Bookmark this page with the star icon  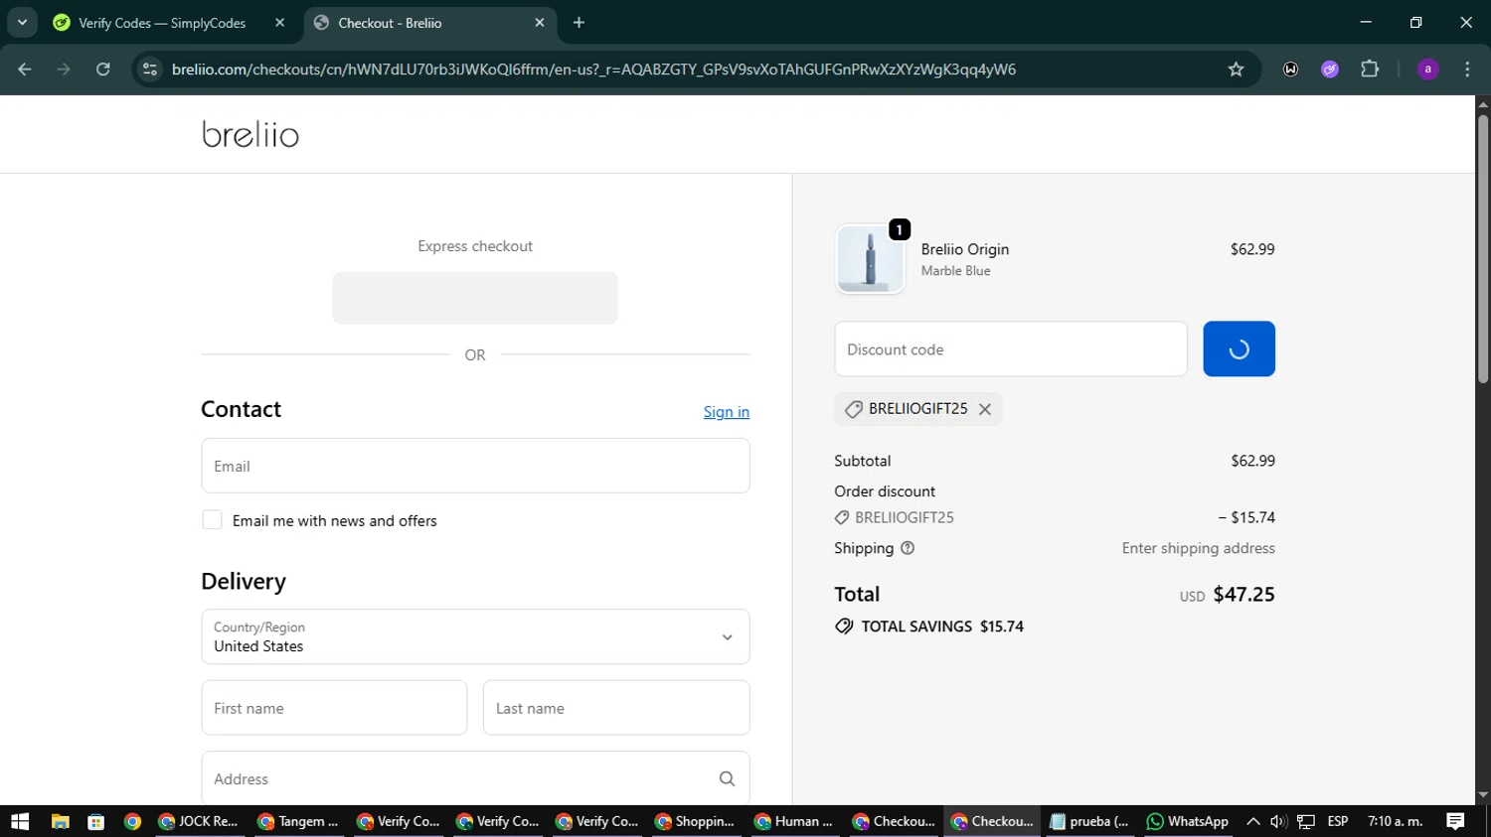pyautogui.click(x=1236, y=70)
